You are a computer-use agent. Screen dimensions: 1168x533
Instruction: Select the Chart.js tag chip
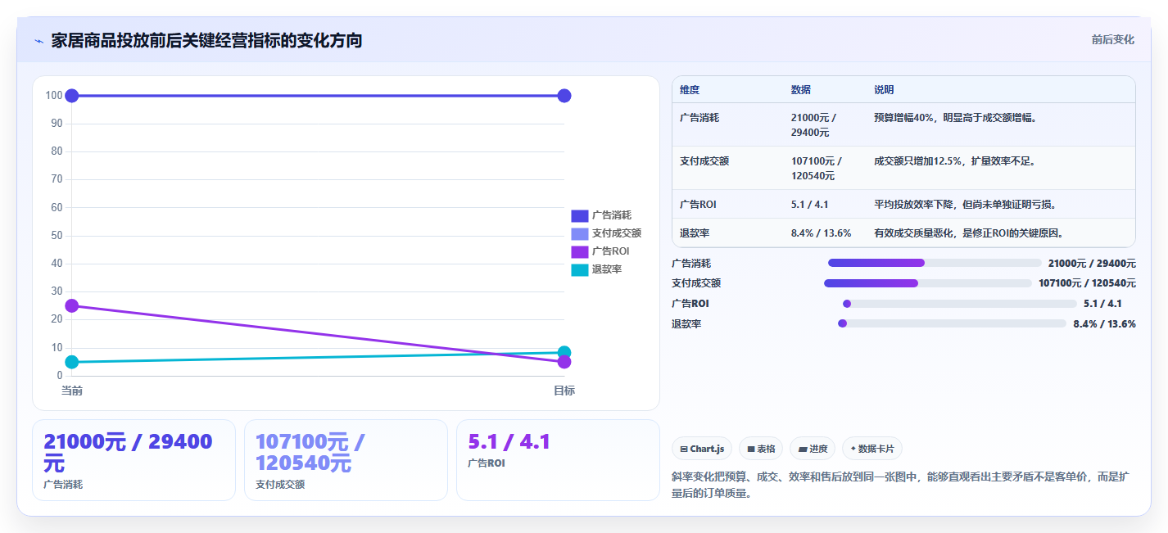(x=702, y=449)
